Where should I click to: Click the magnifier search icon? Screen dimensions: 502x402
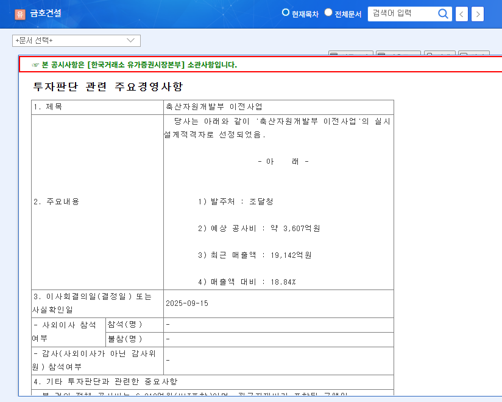(443, 14)
